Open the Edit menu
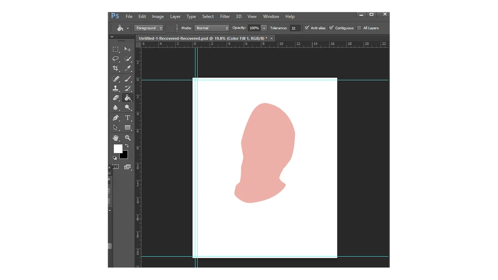This screenshot has width=498, height=280. tap(142, 16)
